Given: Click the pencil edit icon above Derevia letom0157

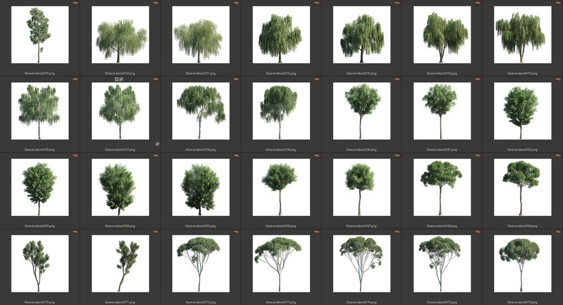Looking at the screenshot, I should pos(122,79).
